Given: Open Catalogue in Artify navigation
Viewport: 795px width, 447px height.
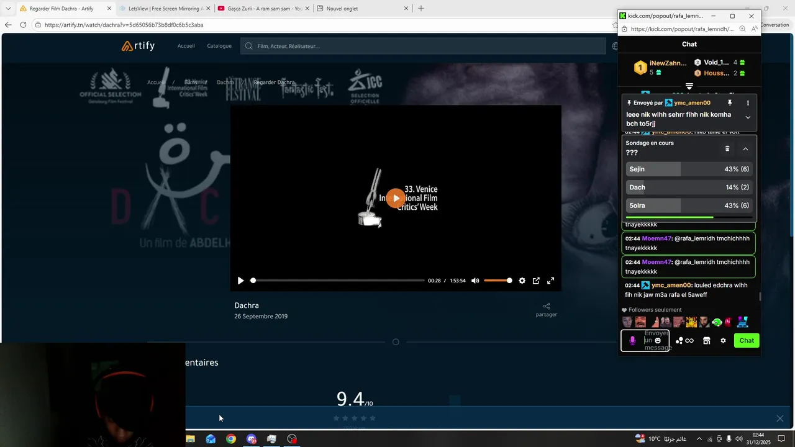Looking at the screenshot, I should [219, 46].
